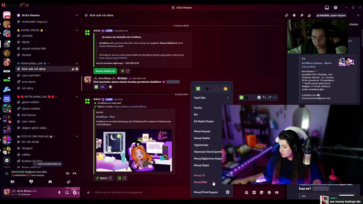This screenshot has height=204, width=363.
Task: Collapse the SOSYAL MEDYA category
Action: [x=31, y=30]
